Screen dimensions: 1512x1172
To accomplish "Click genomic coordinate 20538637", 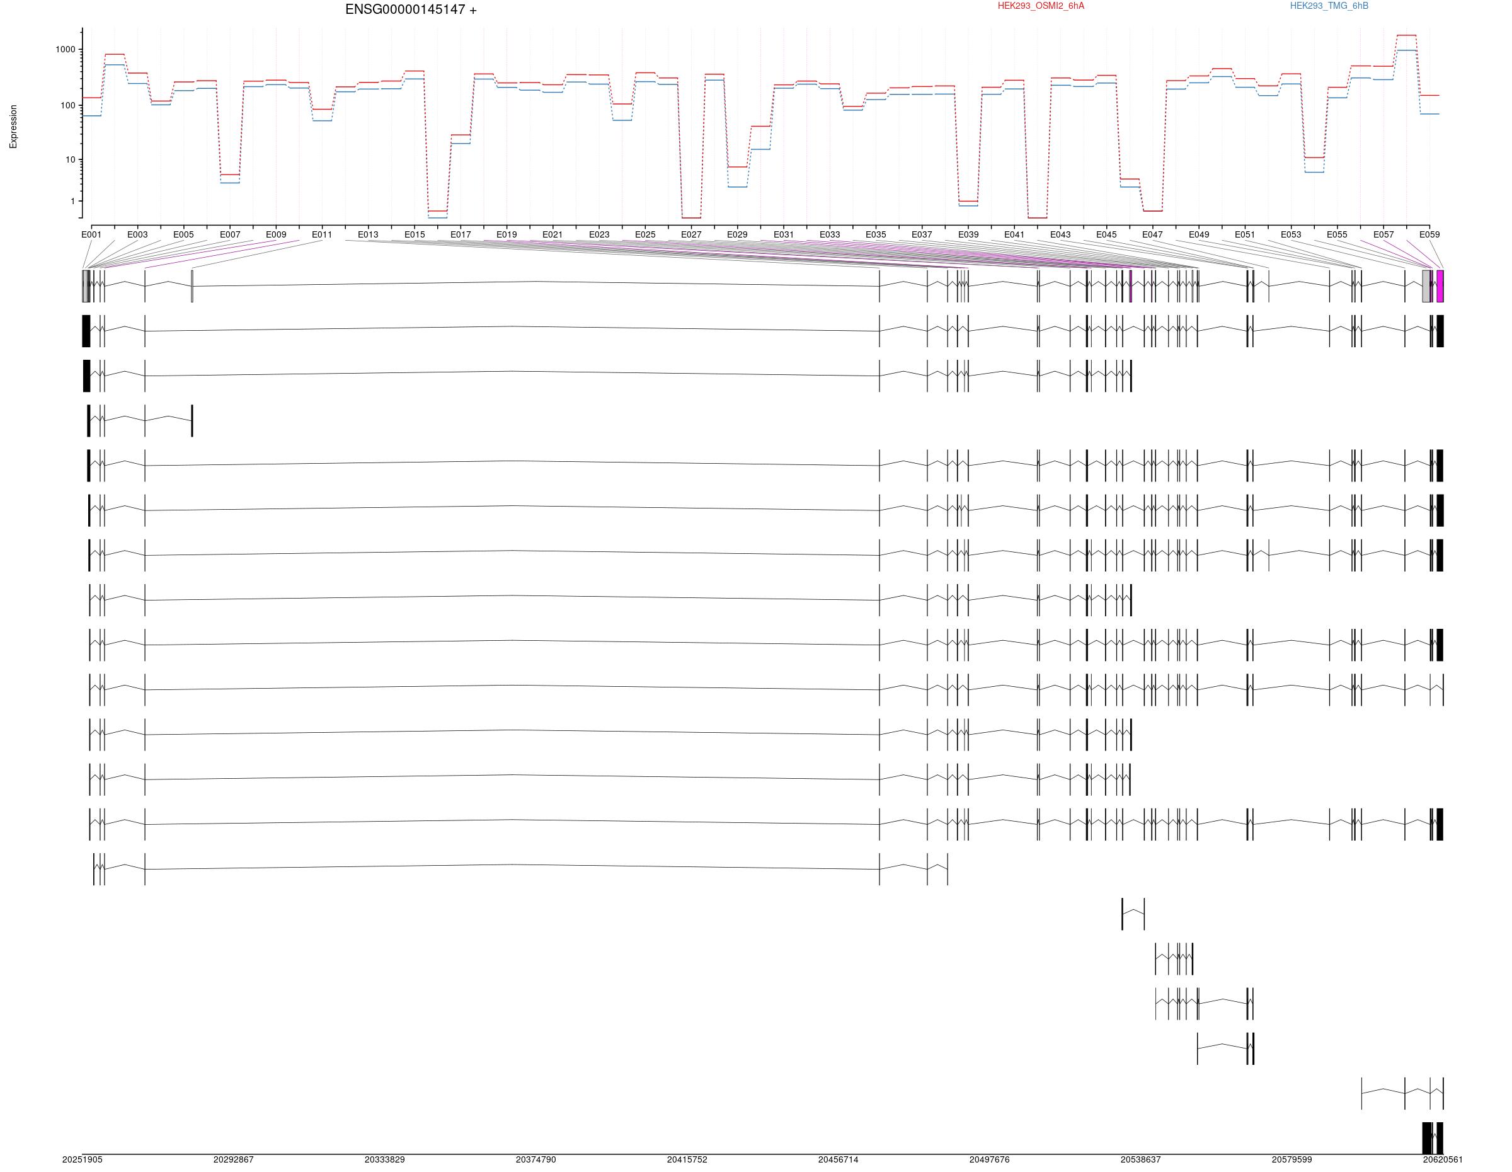I will click(1141, 1159).
